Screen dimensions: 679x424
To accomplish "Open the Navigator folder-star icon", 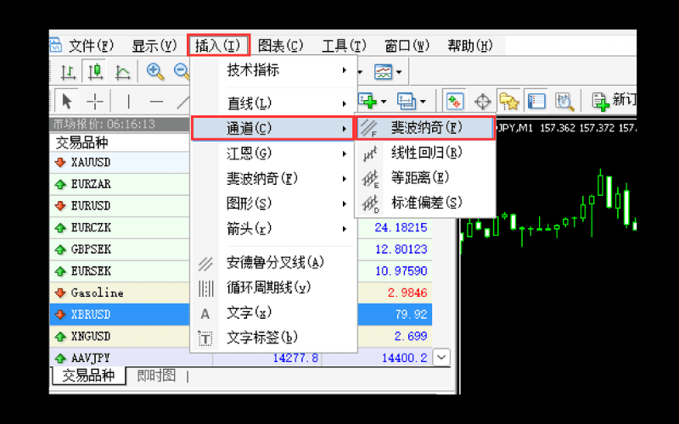I will (509, 101).
